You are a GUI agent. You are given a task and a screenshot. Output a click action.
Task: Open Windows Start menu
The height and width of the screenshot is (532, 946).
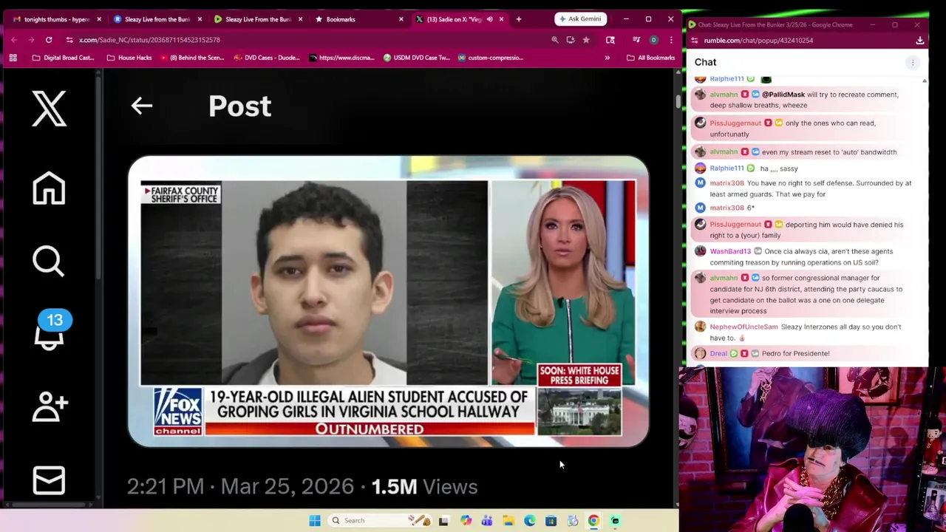(314, 521)
